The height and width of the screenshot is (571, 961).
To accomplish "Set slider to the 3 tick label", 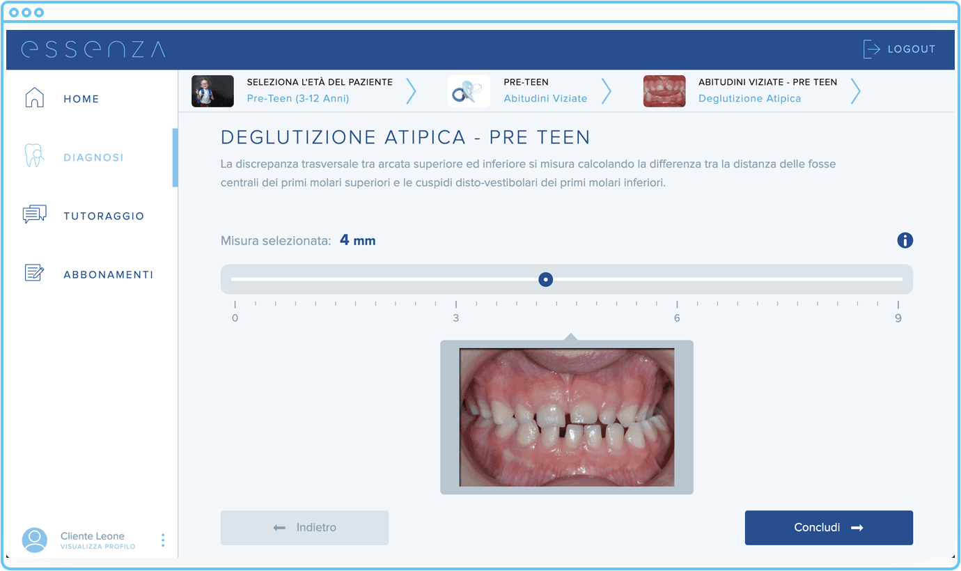I will (x=456, y=318).
